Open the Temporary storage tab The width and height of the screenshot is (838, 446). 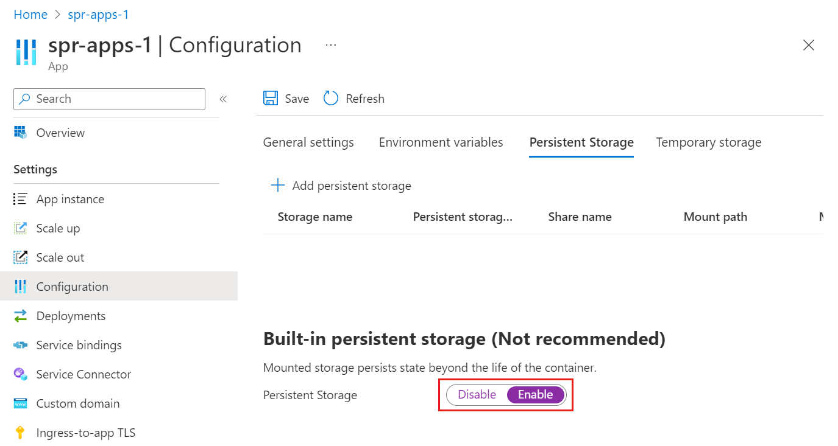pos(708,142)
